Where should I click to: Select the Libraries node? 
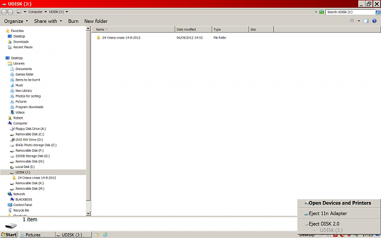pos(19,63)
